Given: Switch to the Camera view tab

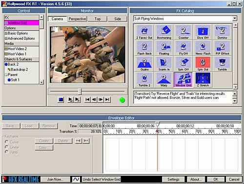Looking at the screenshot, I should (x=57, y=19).
